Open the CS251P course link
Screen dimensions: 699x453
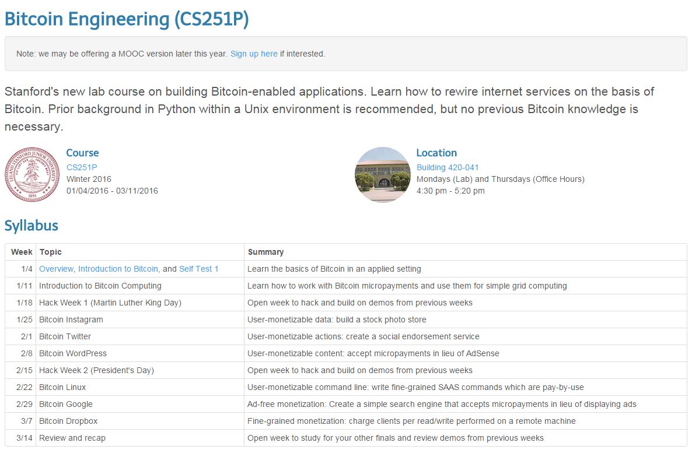tap(82, 167)
